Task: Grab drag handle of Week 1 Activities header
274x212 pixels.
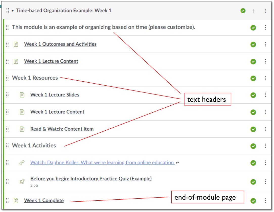Action: (x=7, y=146)
